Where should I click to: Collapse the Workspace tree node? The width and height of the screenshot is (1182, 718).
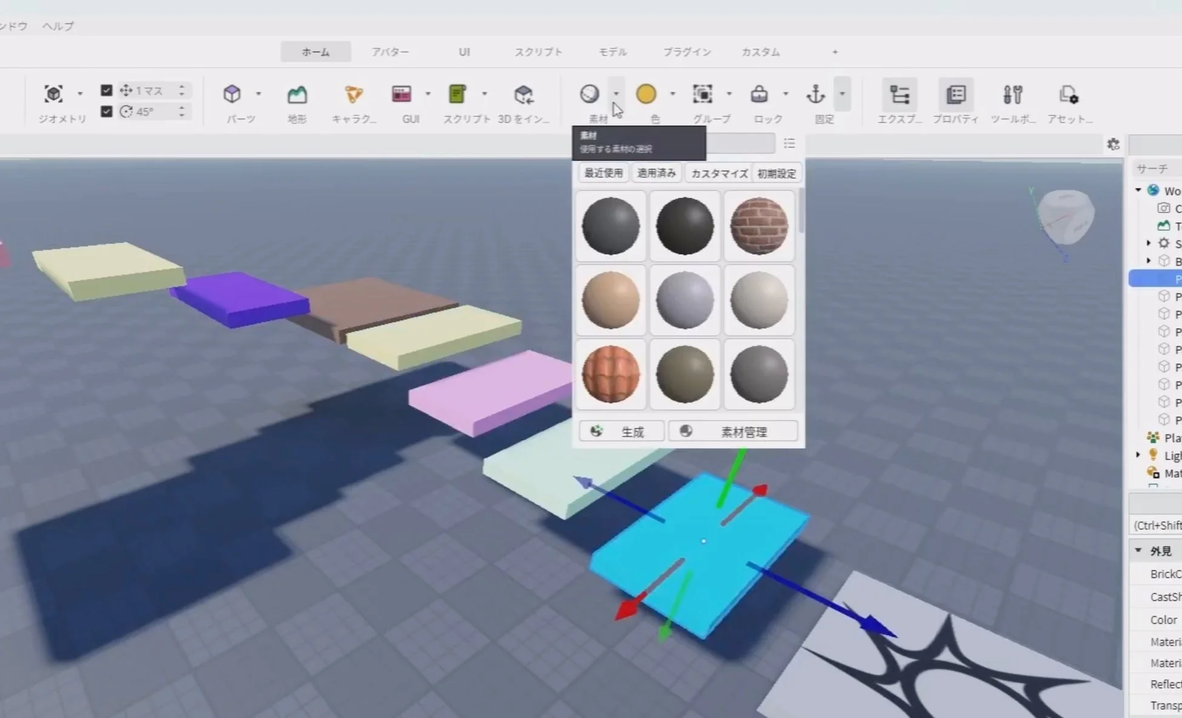(1138, 189)
